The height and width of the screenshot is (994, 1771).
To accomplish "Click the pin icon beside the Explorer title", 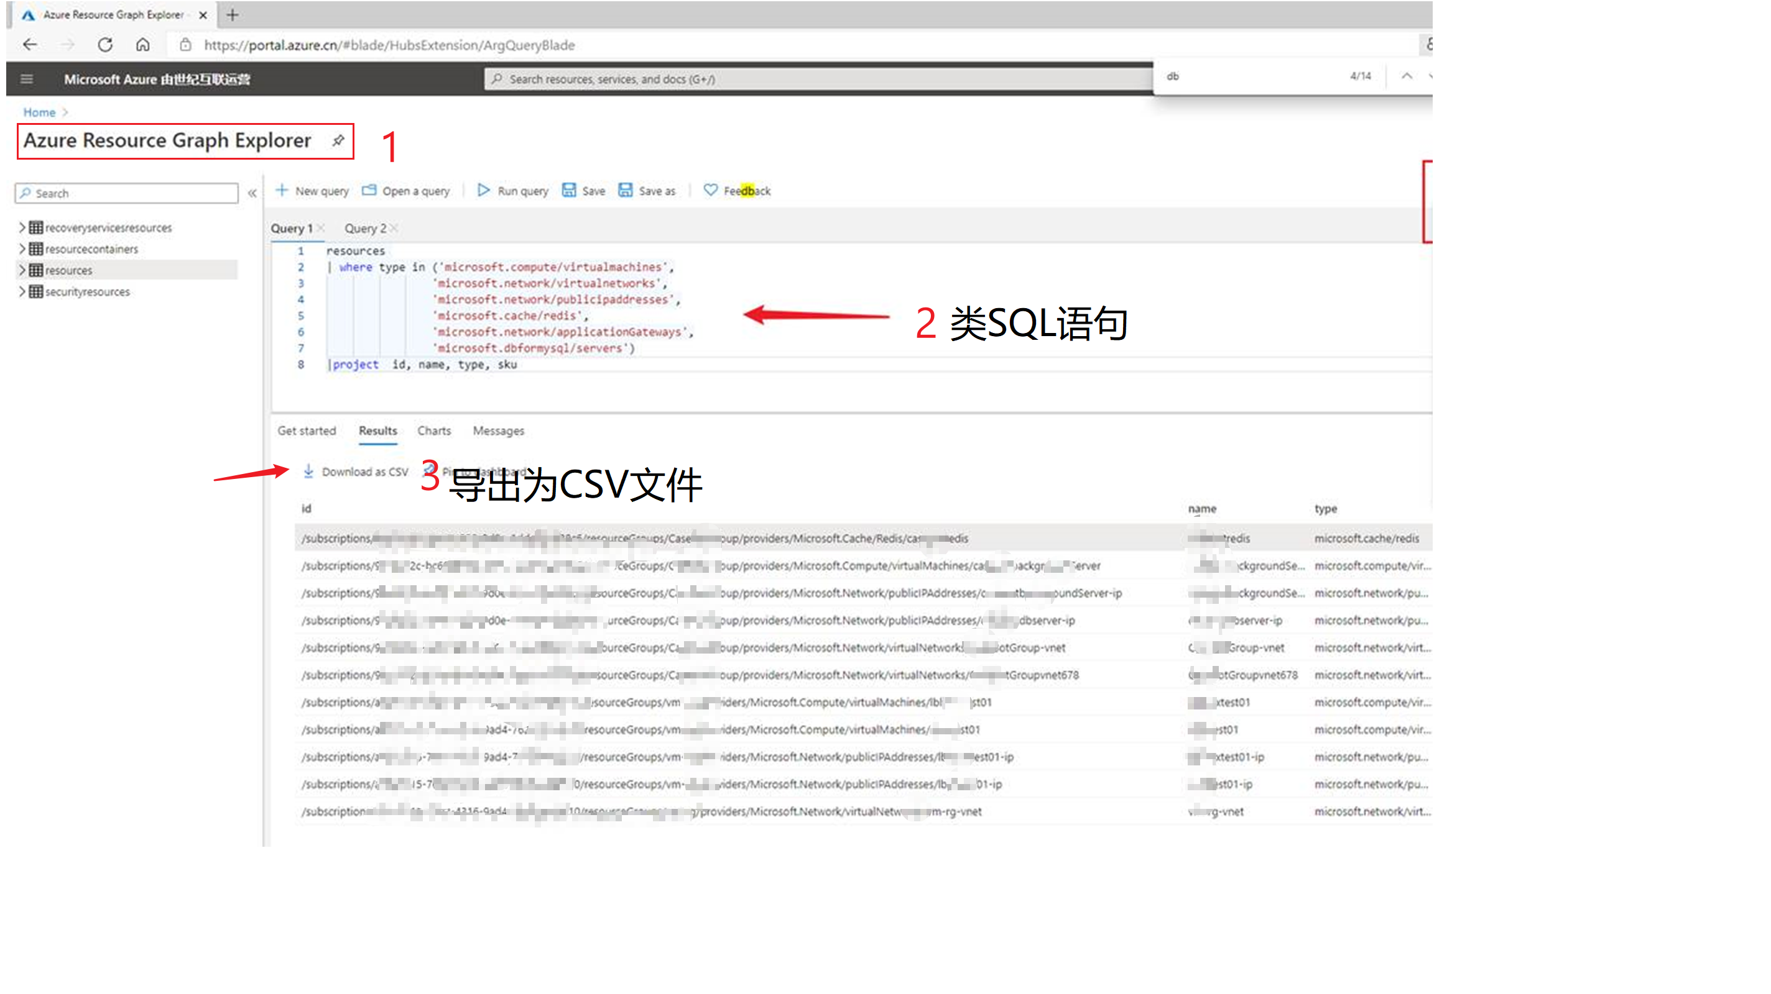I will coord(338,141).
